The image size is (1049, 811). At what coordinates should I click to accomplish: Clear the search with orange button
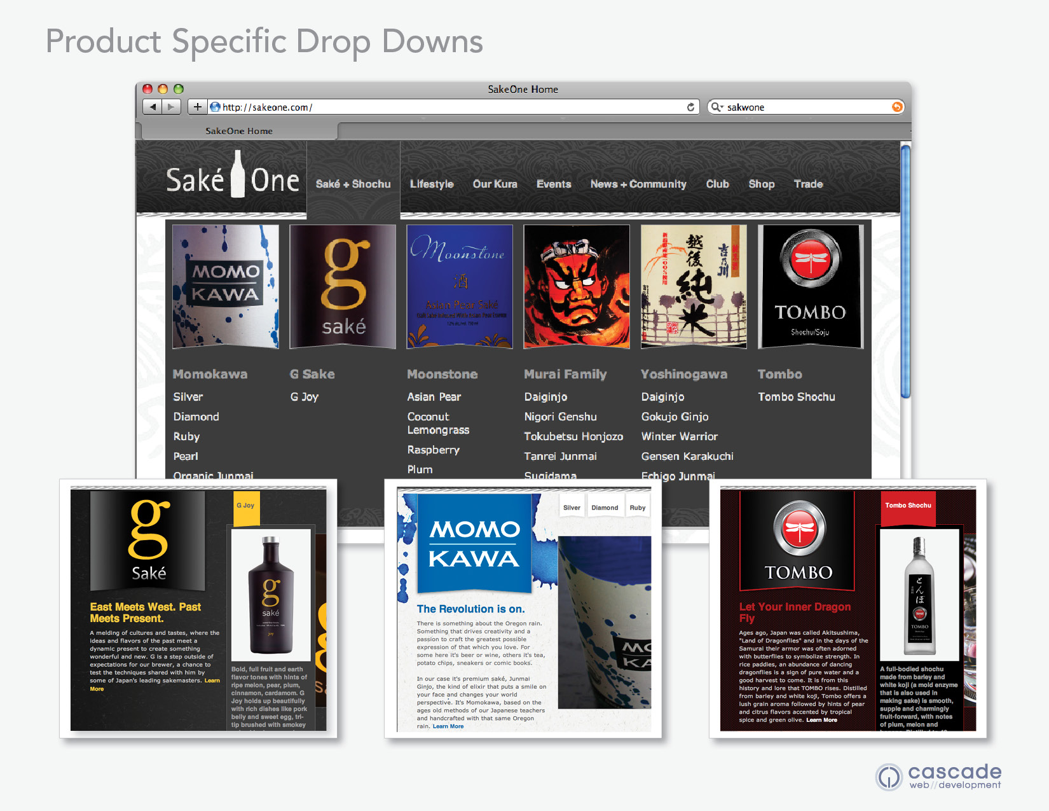coord(897,107)
